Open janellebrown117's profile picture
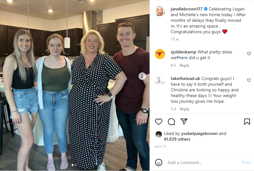Viewport: 254px width, 171px height. pos(160,11)
